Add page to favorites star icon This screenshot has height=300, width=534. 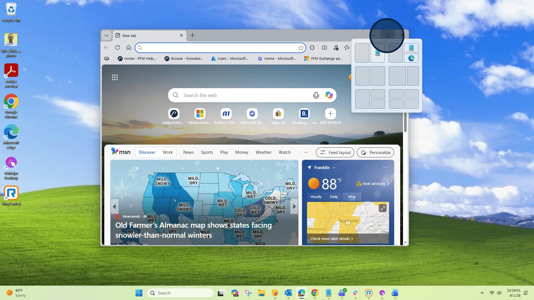(301, 48)
